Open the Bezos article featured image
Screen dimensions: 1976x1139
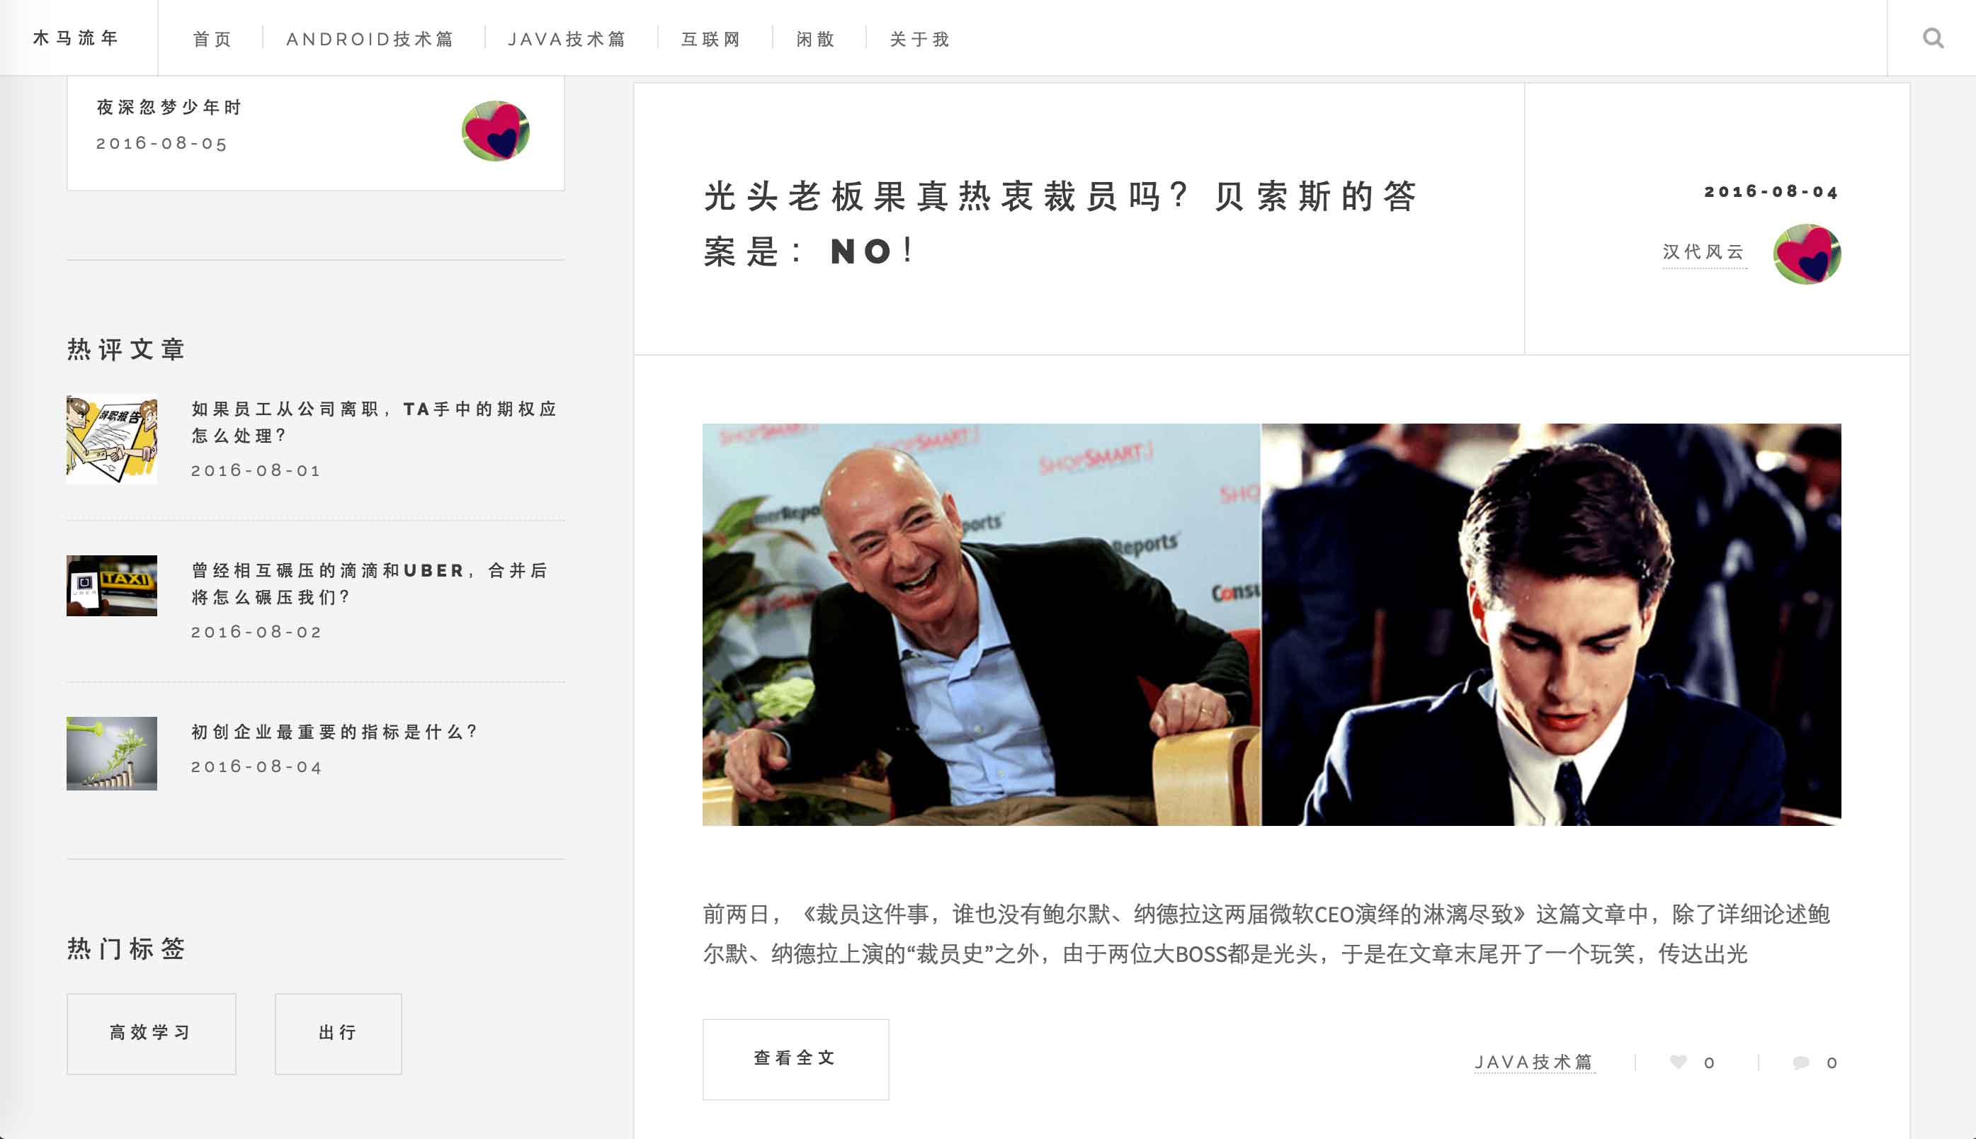pyautogui.click(x=1271, y=624)
